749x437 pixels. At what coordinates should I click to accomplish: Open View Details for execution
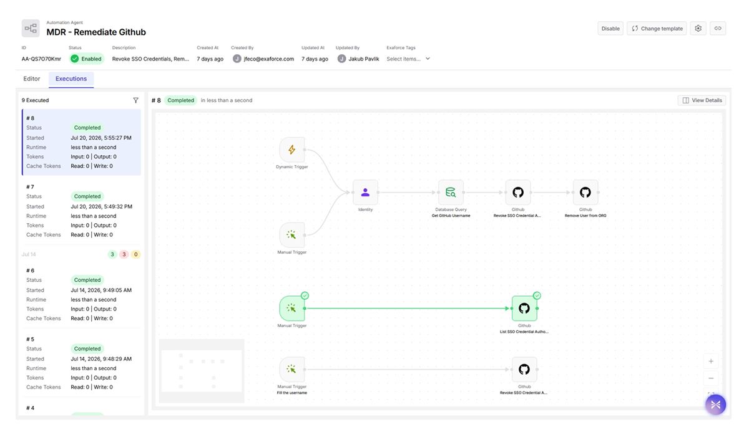click(x=702, y=100)
